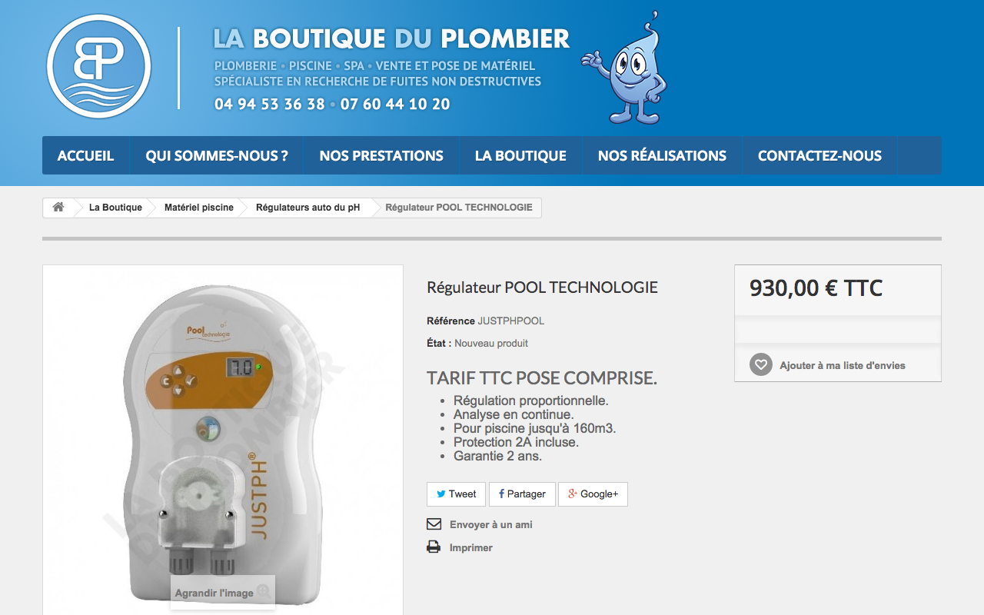984x615 pixels.
Task: Open Qui sommes-nous ? page
Action: [x=217, y=156]
